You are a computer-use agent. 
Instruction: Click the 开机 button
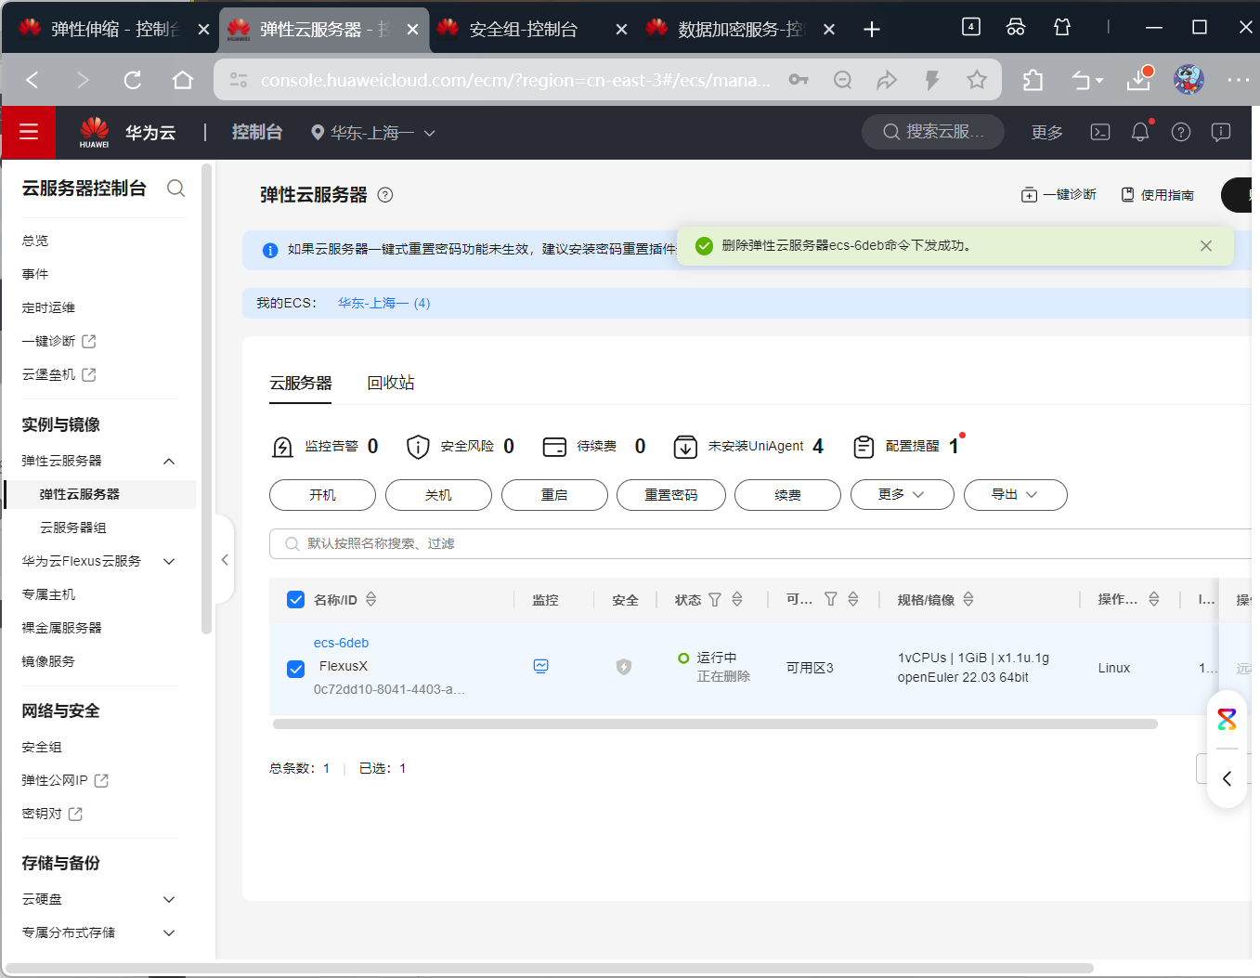(x=322, y=495)
